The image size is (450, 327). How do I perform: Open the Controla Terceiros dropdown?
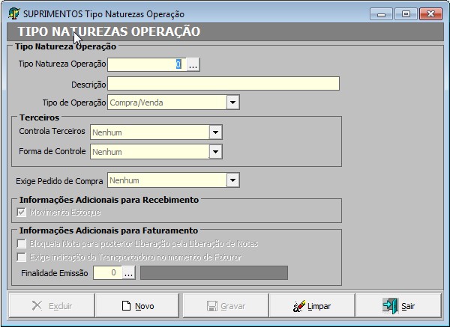point(216,132)
